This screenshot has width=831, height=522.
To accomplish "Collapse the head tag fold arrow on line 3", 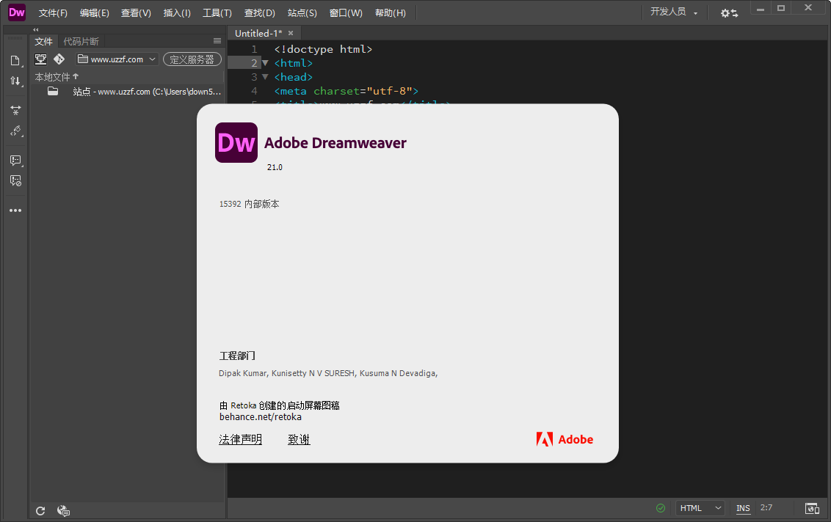I will [266, 77].
